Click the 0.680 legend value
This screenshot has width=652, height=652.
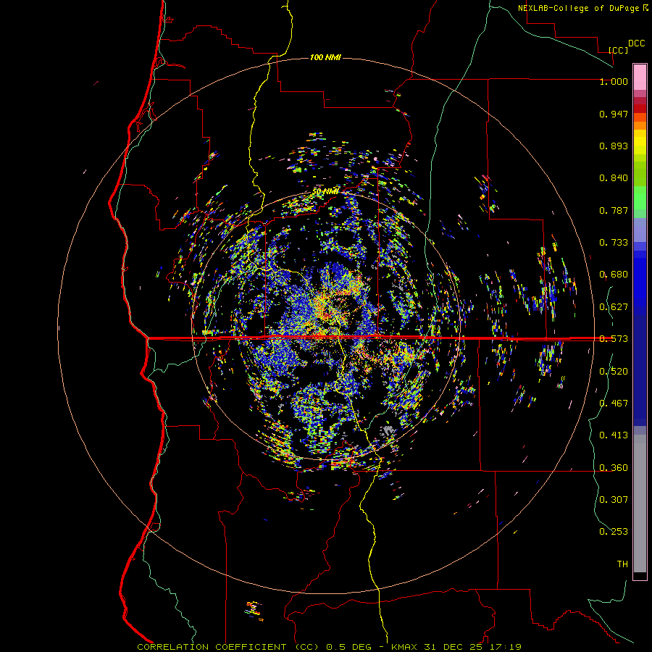pos(614,275)
